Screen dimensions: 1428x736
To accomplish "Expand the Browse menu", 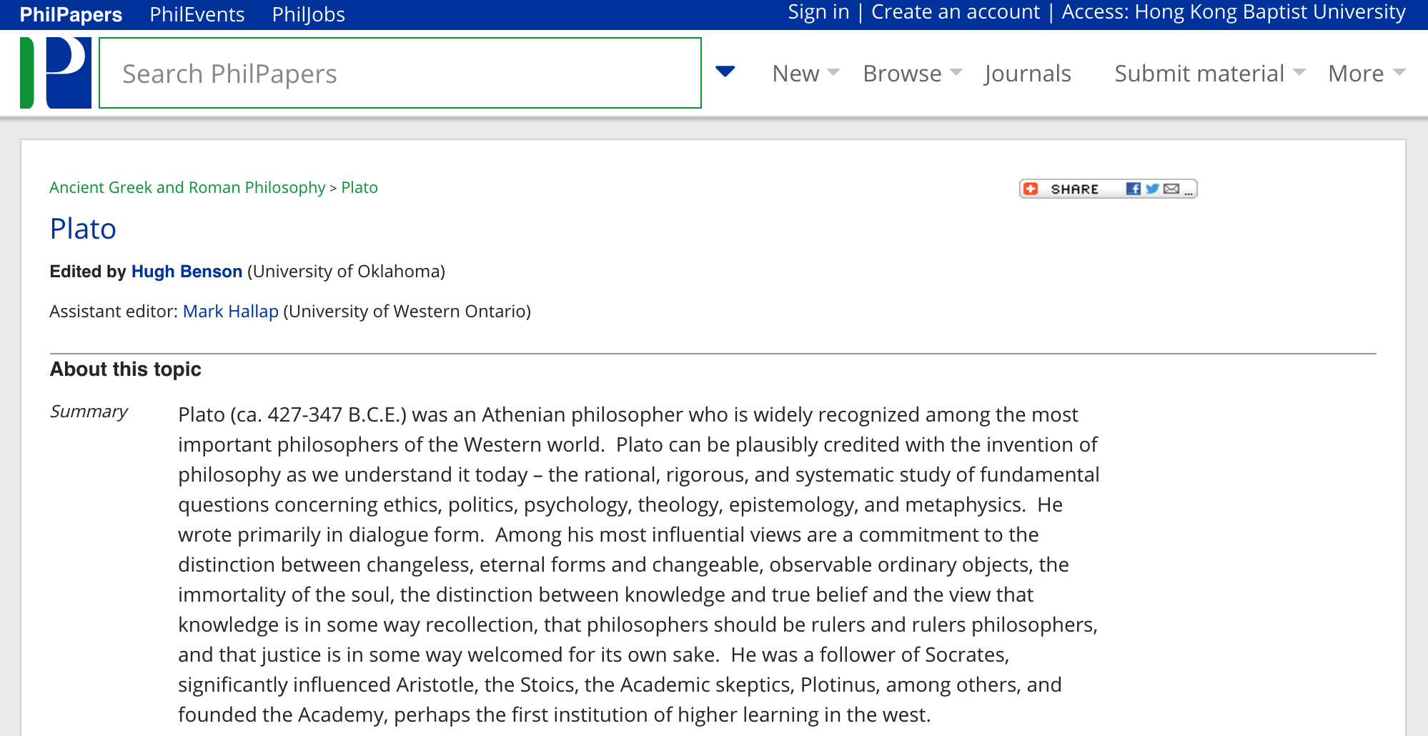I will pyautogui.click(x=913, y=74).
